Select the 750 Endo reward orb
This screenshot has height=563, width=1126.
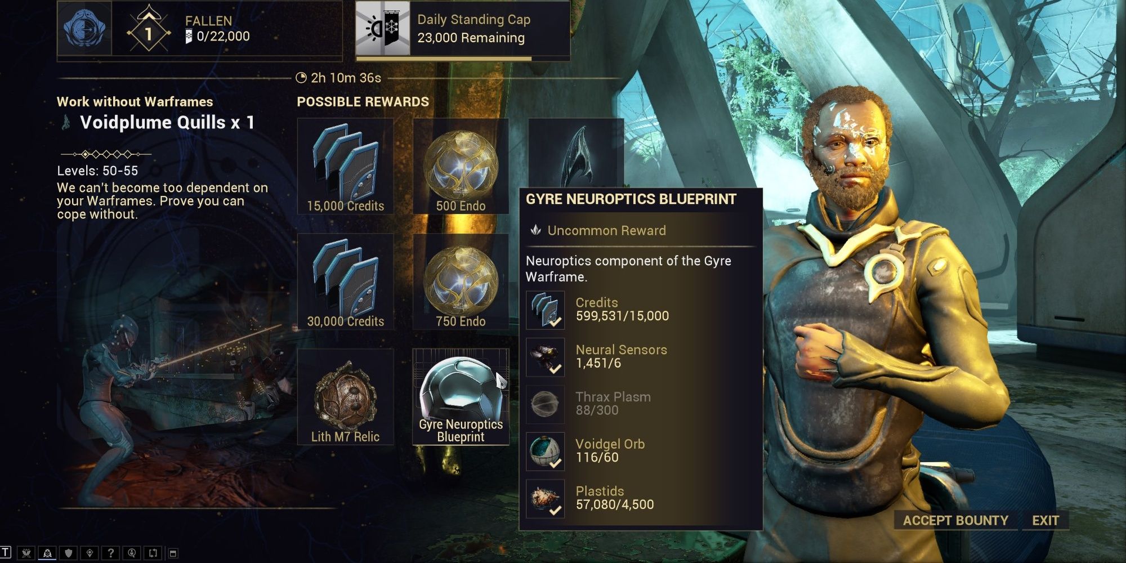tap(461, 281)
